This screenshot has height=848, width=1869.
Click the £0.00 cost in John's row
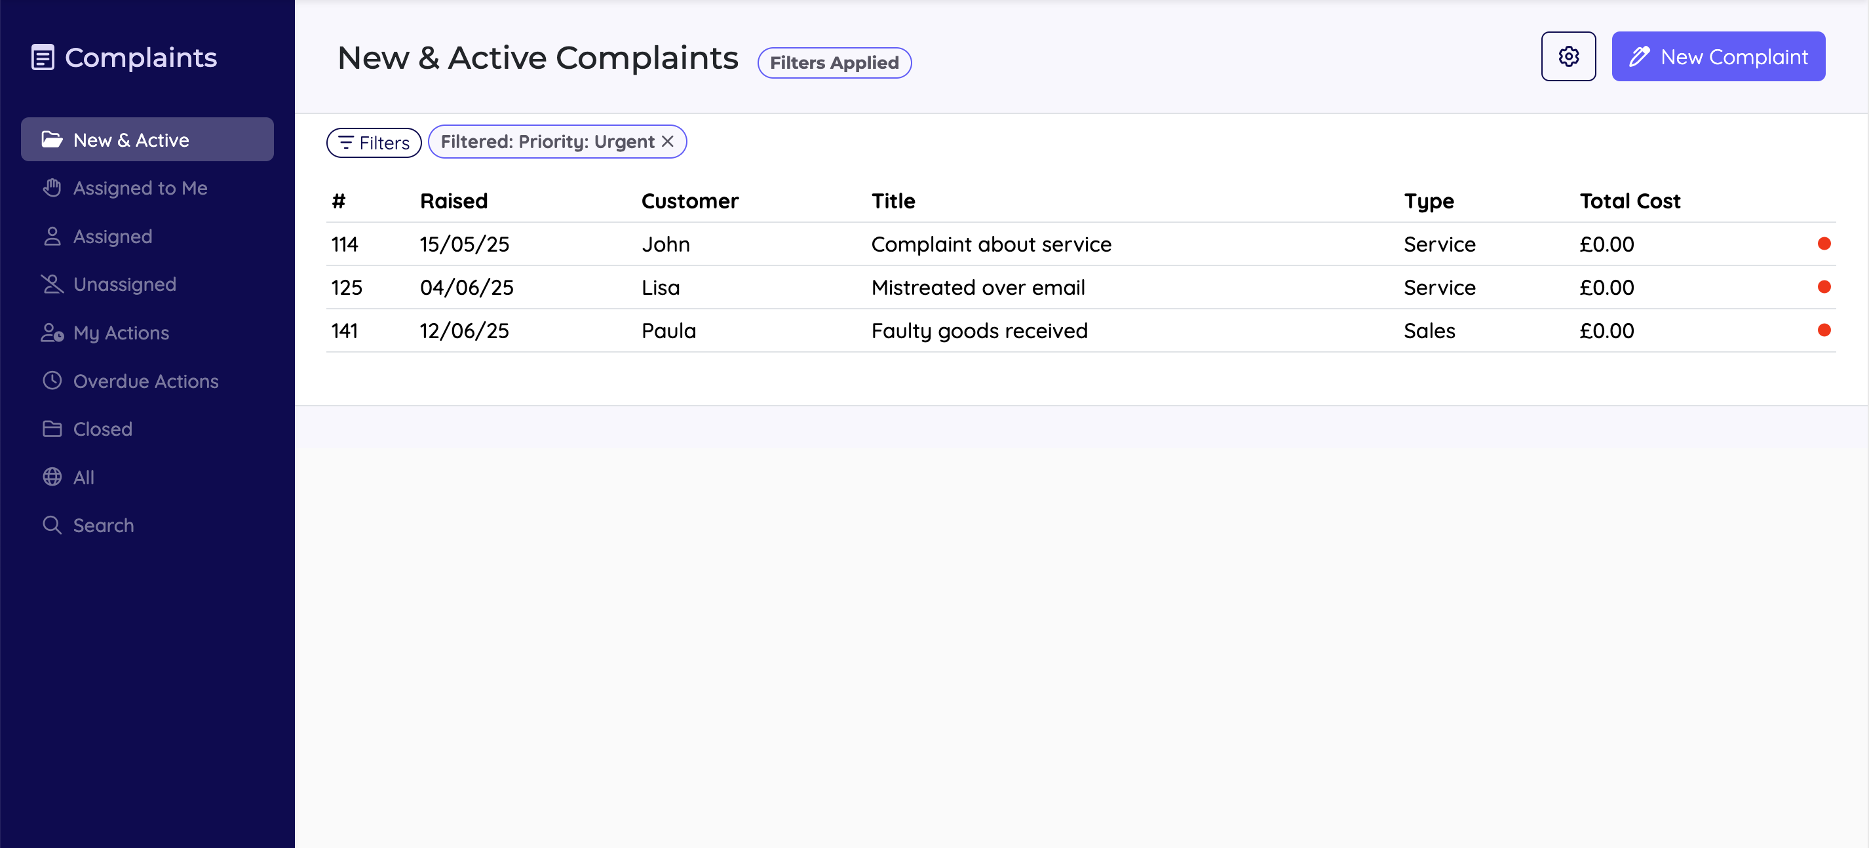(x=1606, y=244)
